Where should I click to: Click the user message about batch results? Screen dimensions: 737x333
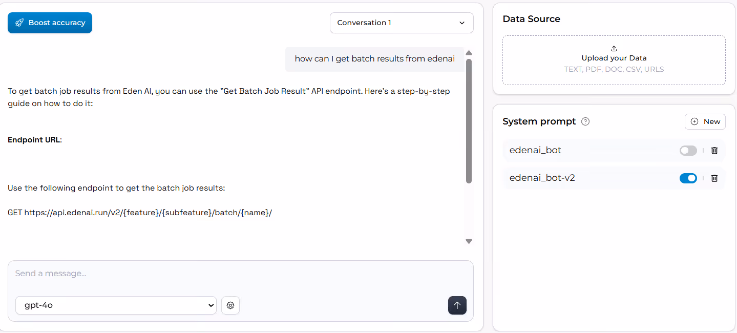(x=375, y=59)
